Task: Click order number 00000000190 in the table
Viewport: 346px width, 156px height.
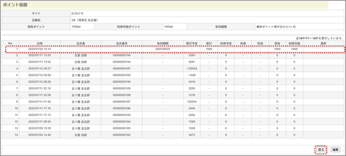Action: (x=122, y=82)
